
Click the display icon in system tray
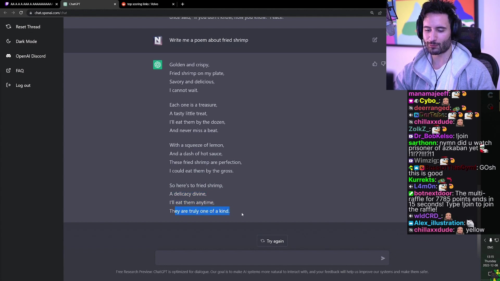coord(497,240)
